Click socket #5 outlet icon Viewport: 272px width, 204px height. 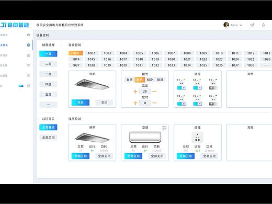coord(197,98)
